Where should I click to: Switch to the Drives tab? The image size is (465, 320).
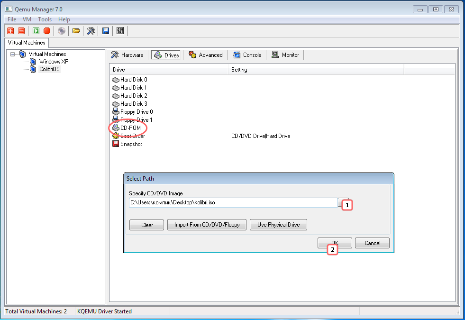(x=166, y=55)
